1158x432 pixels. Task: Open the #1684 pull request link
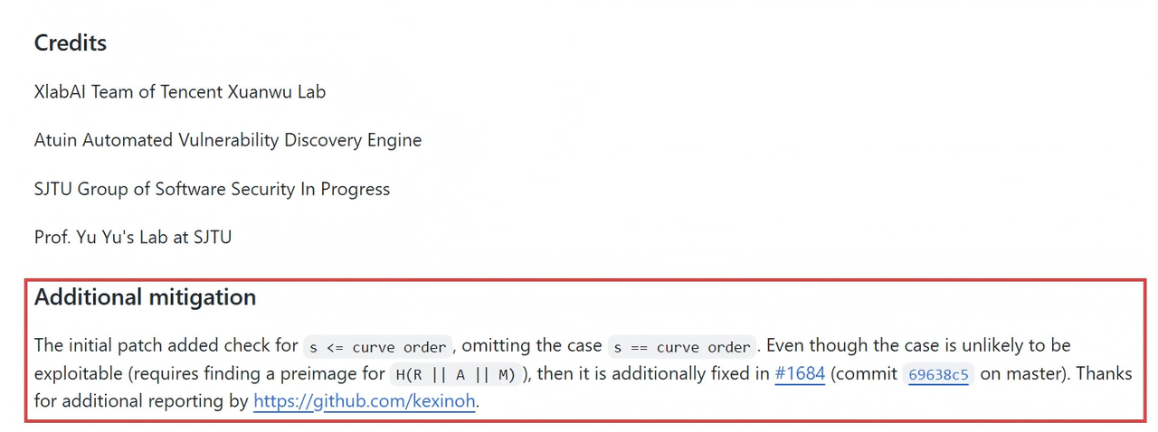[x=800, y=373]
